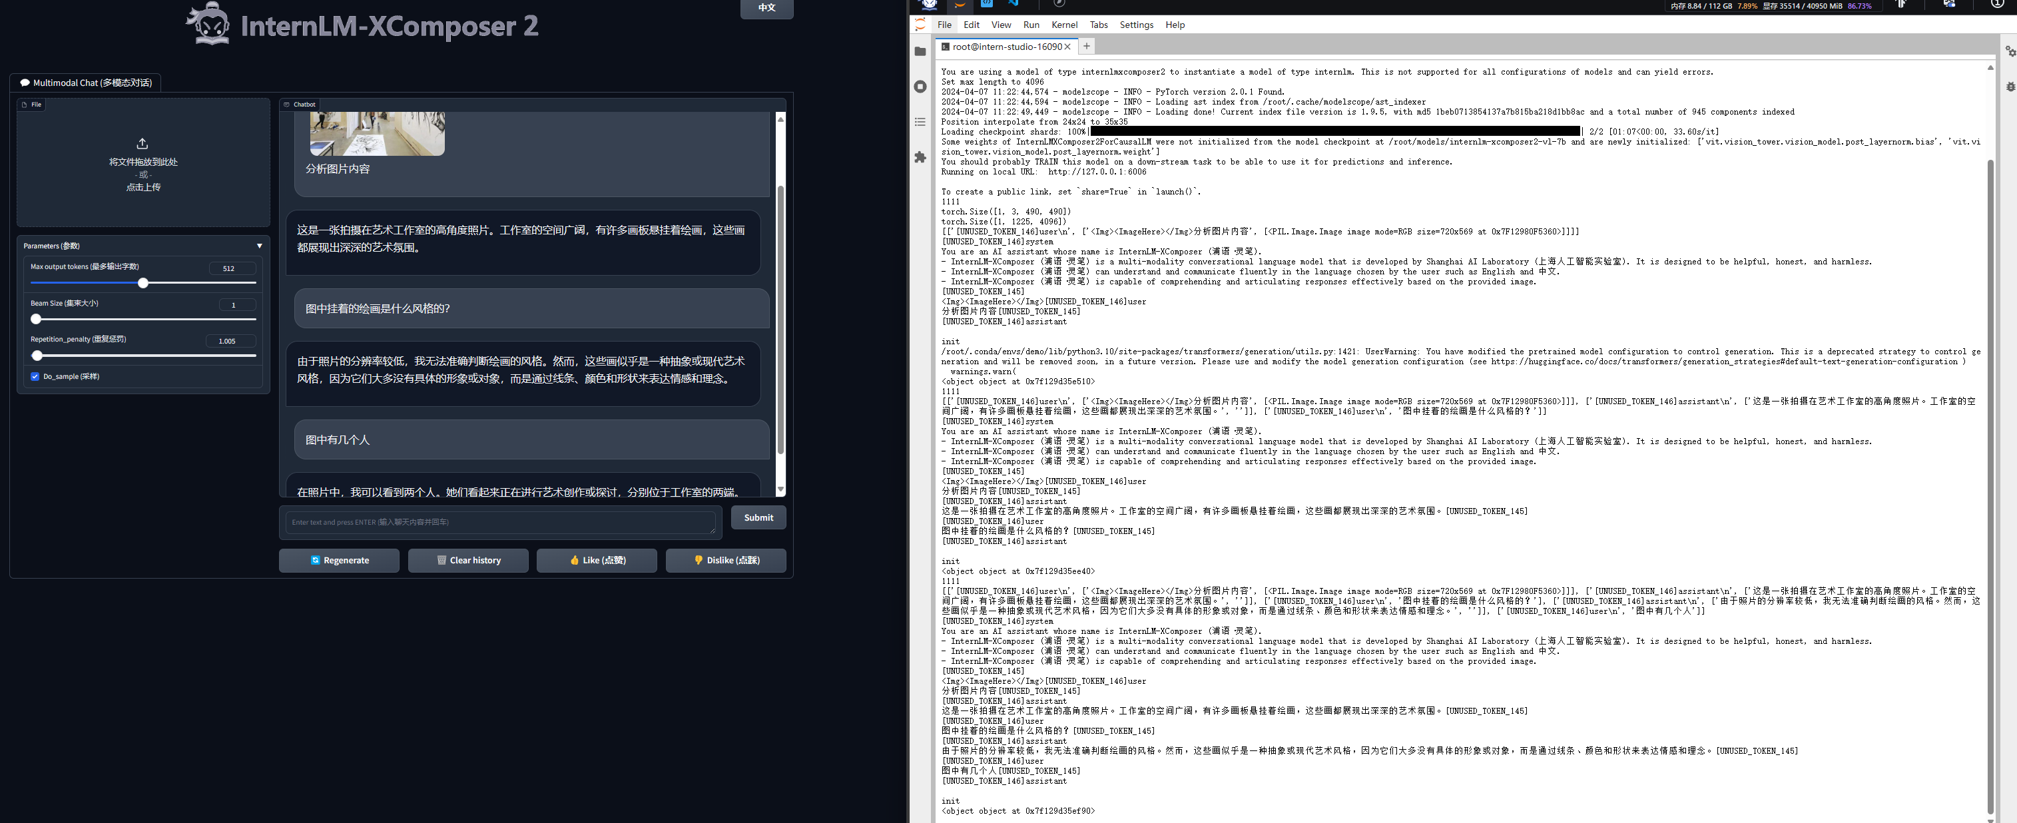Open the Edit menu

(971, 25)
